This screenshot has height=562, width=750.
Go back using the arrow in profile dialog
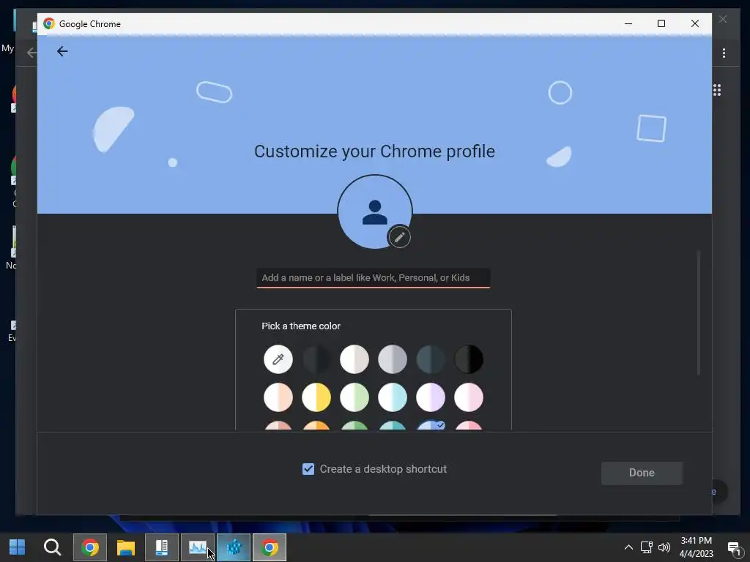62,51
